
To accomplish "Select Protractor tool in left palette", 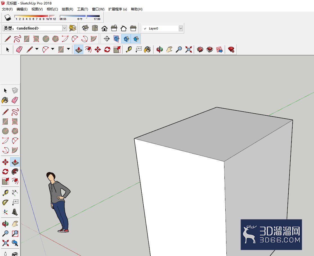I will click(5, 202).
